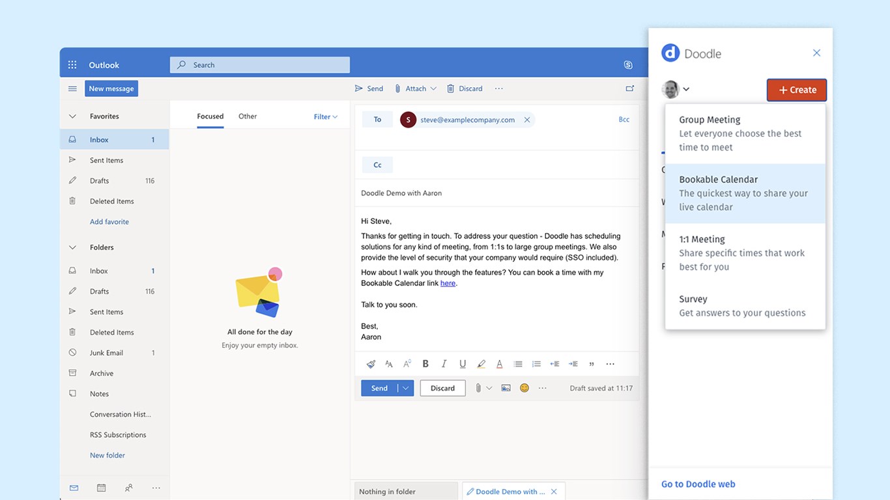Toggle italic formatting

click(444, 364)
